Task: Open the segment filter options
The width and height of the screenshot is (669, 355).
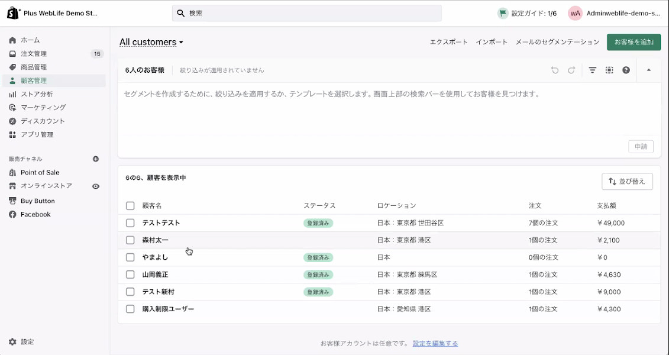Action: point(592,70)
